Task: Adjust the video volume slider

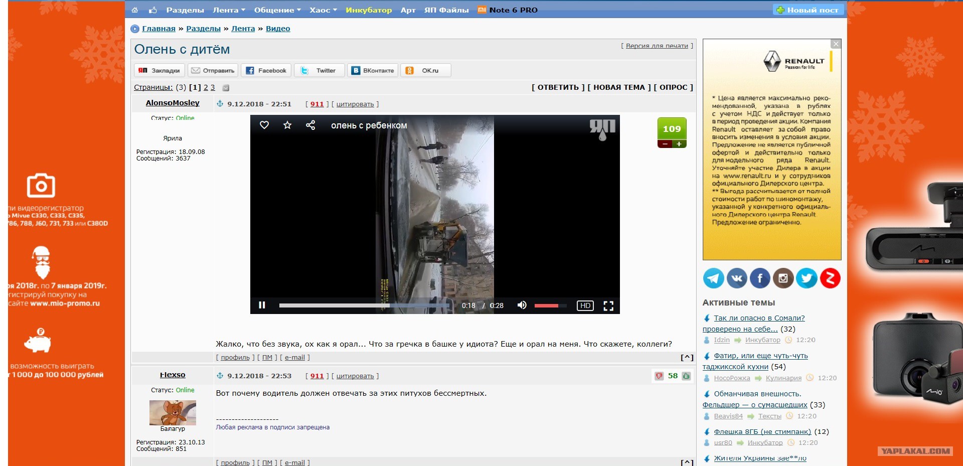Action: [x=550, y=305]
